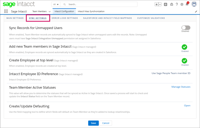The height and width of the screenshot is (128, 200).
Task: Open the Help question mark icon
Action: coord(177,4)
